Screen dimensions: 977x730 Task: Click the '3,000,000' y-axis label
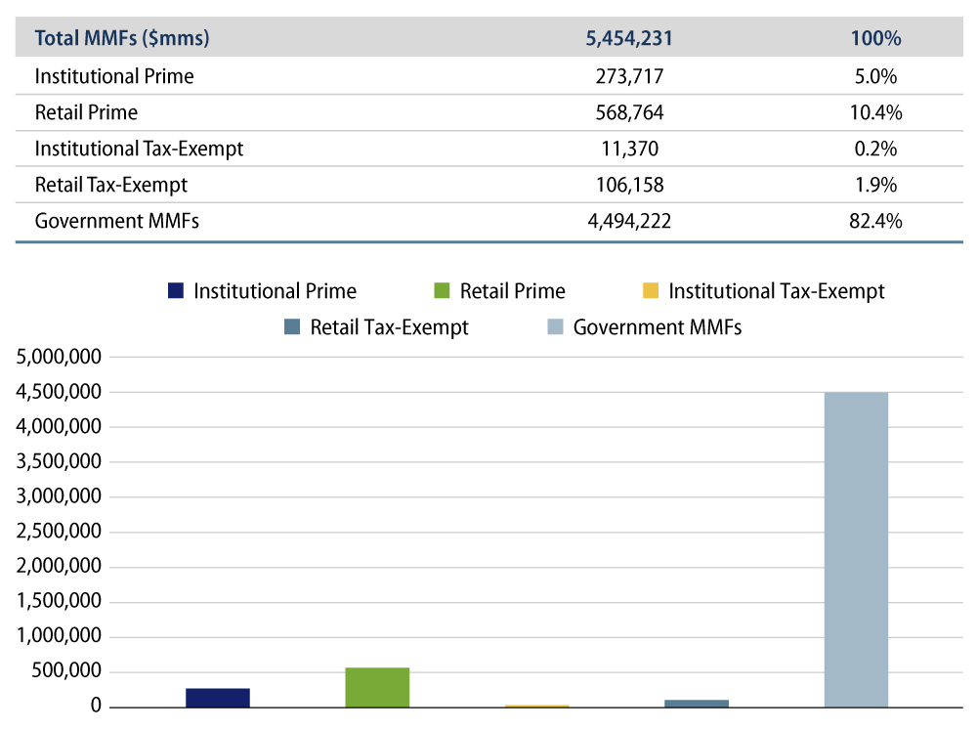click(x=59, y=496)
